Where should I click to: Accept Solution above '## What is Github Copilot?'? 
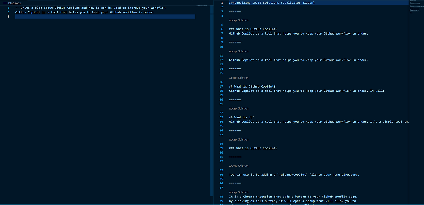point(239,78)
